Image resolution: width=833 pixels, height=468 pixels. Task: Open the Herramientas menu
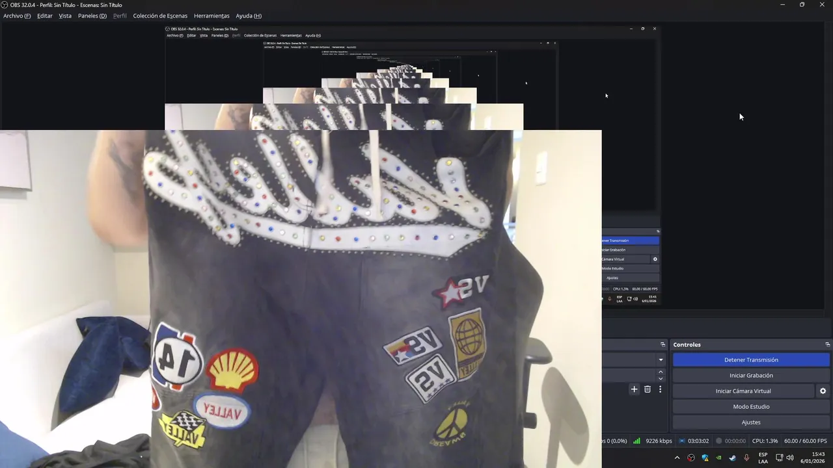click(x=212, y=16)
